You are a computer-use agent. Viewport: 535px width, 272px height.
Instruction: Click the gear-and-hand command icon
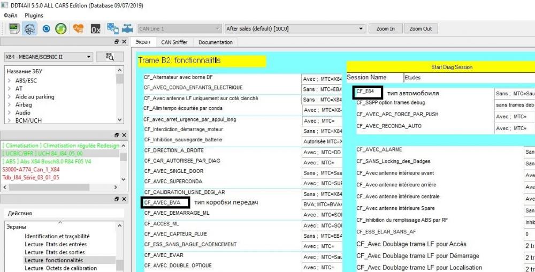[112, 29]
